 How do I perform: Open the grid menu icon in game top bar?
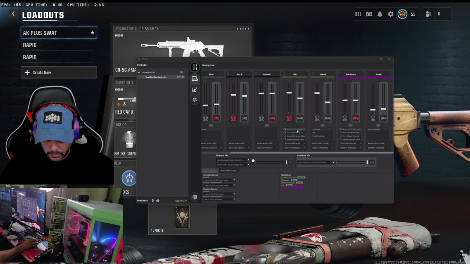[358, 14]
